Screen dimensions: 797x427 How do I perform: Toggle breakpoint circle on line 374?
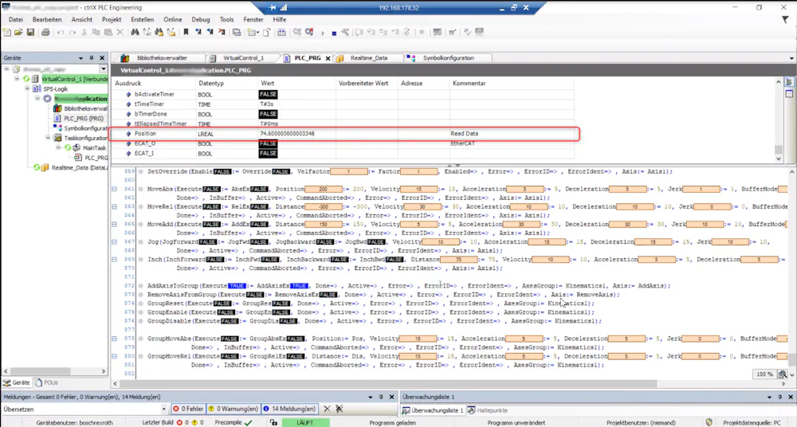click(141, 304)
